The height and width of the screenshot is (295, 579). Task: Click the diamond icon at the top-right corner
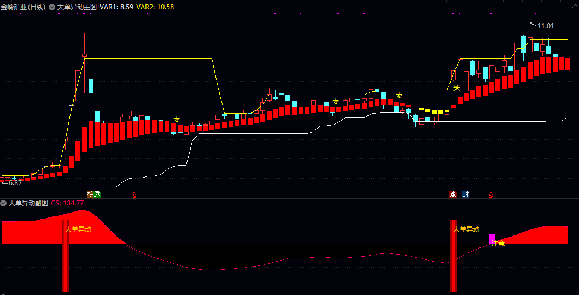click(x=575, y=7)
